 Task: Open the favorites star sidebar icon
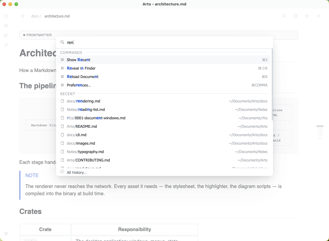pos(6,26)
